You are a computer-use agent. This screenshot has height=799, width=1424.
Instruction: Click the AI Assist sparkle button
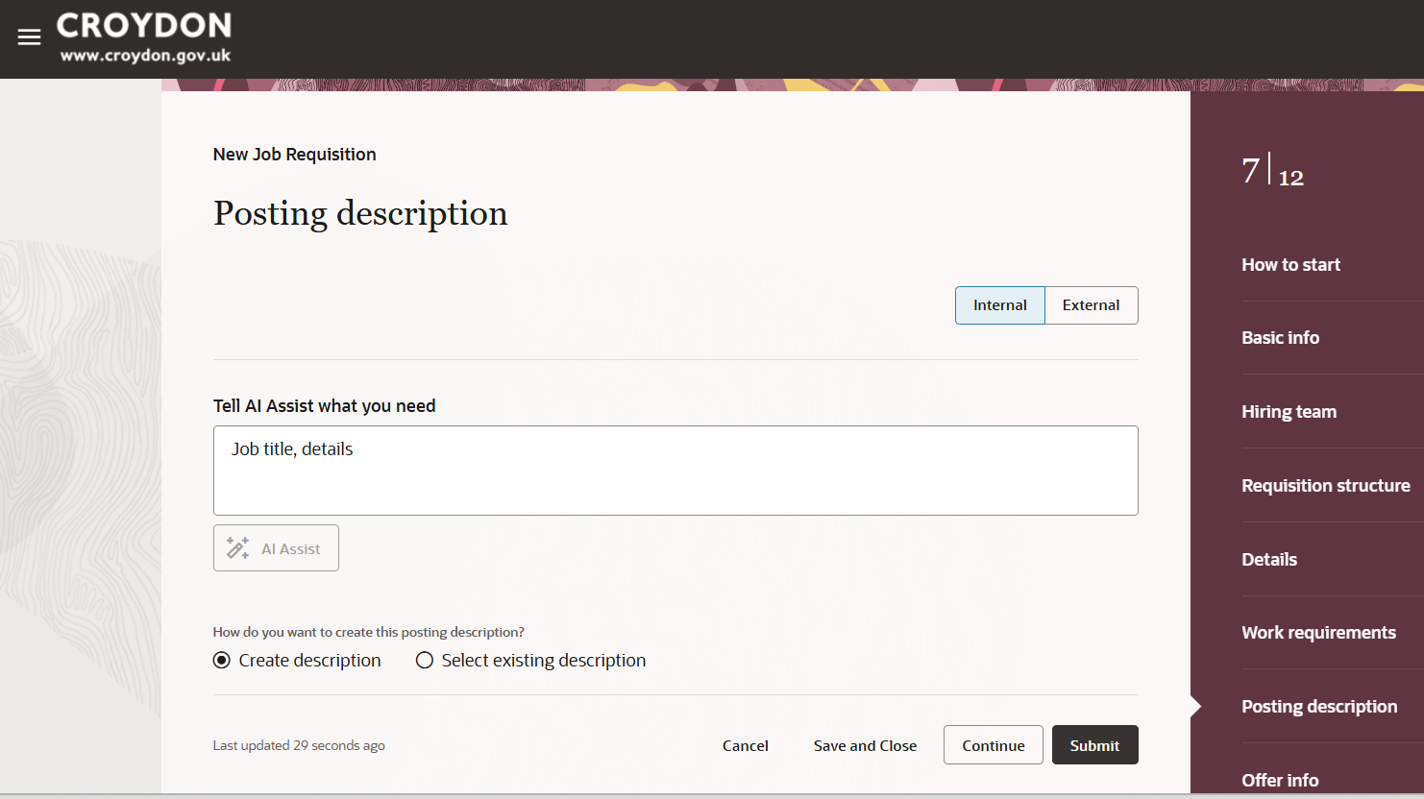click(x=276, y=547)
